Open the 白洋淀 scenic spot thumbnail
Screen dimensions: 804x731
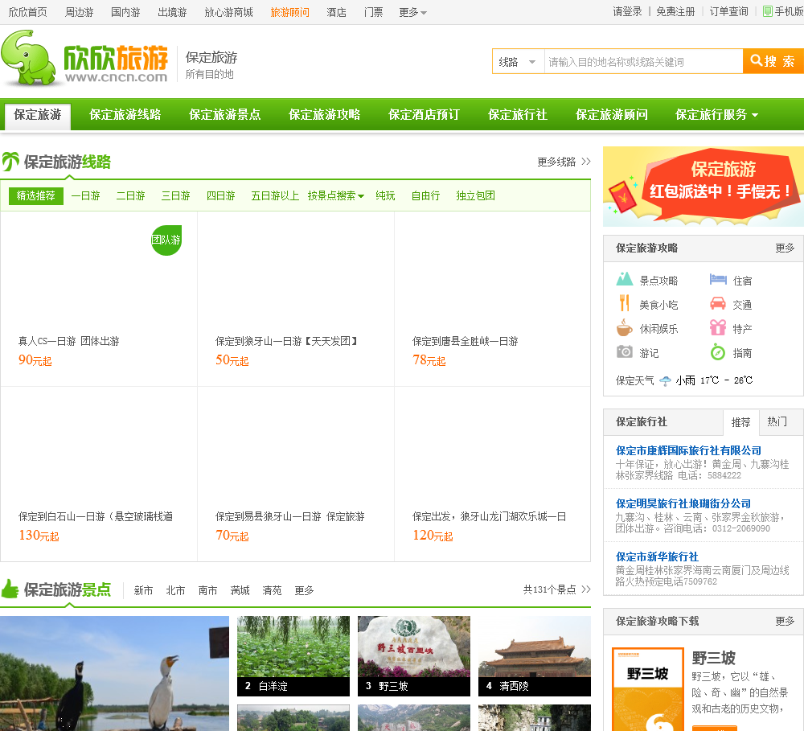[293, 656]
